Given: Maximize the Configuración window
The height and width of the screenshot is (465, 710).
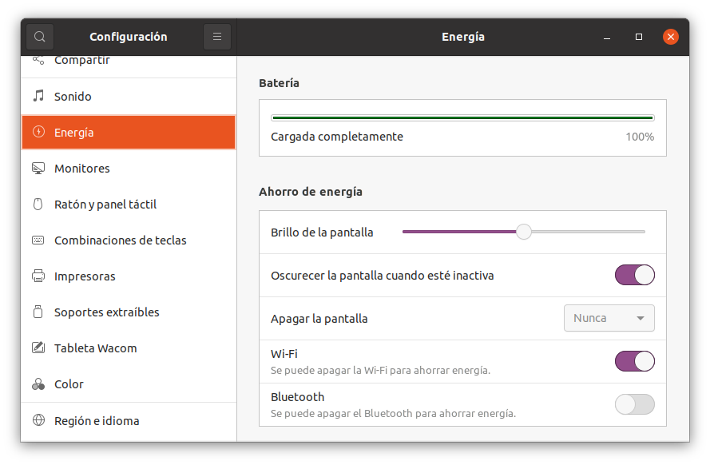Looking at the screenshot, I should tap(639, 37).
